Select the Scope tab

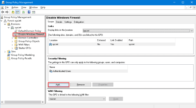[x=51, y=22]
